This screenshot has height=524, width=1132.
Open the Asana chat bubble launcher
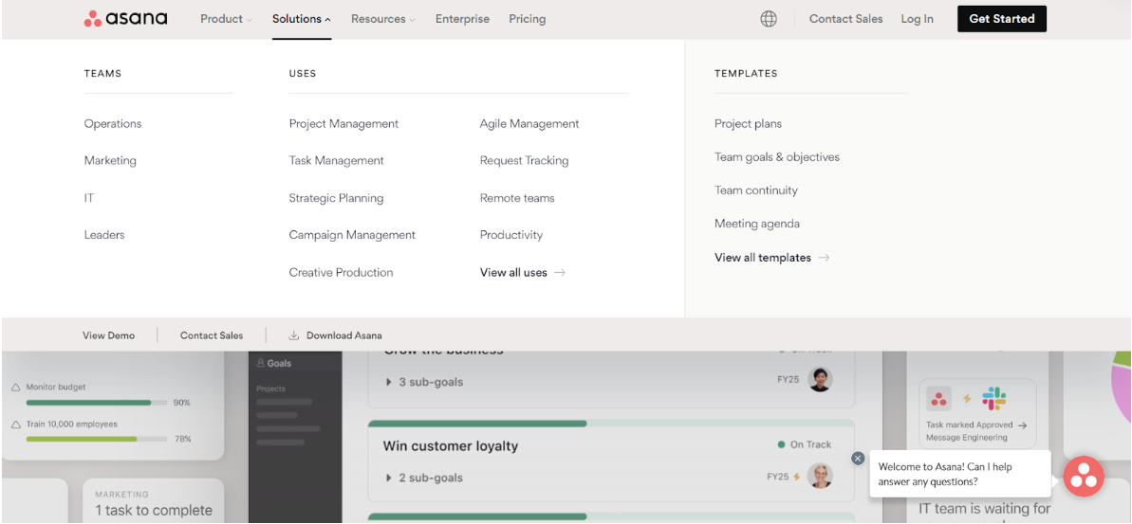click(1083, 477)
